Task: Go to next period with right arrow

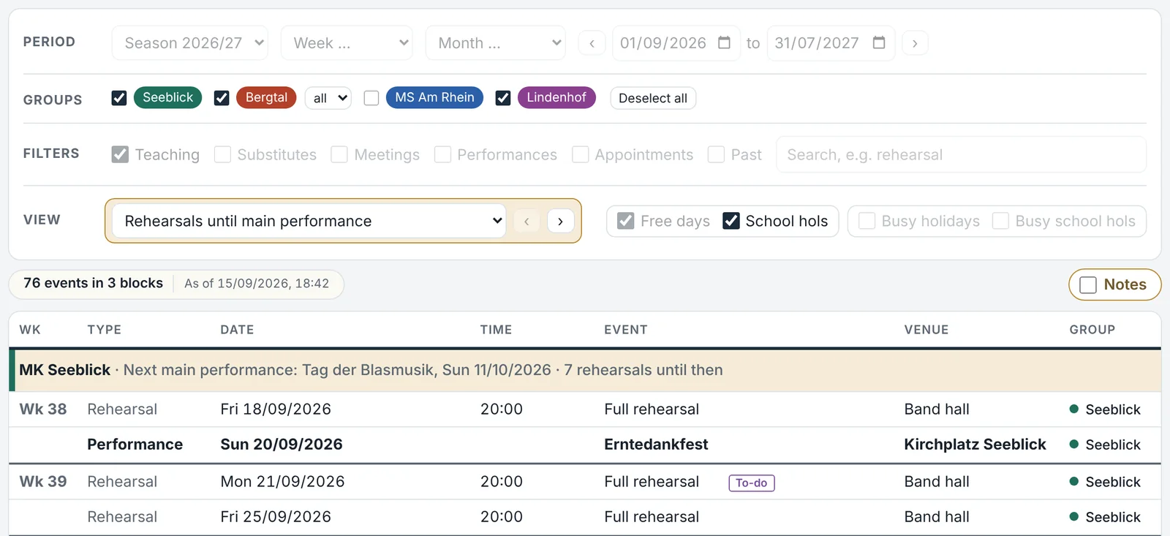Action: coord(915,43)
